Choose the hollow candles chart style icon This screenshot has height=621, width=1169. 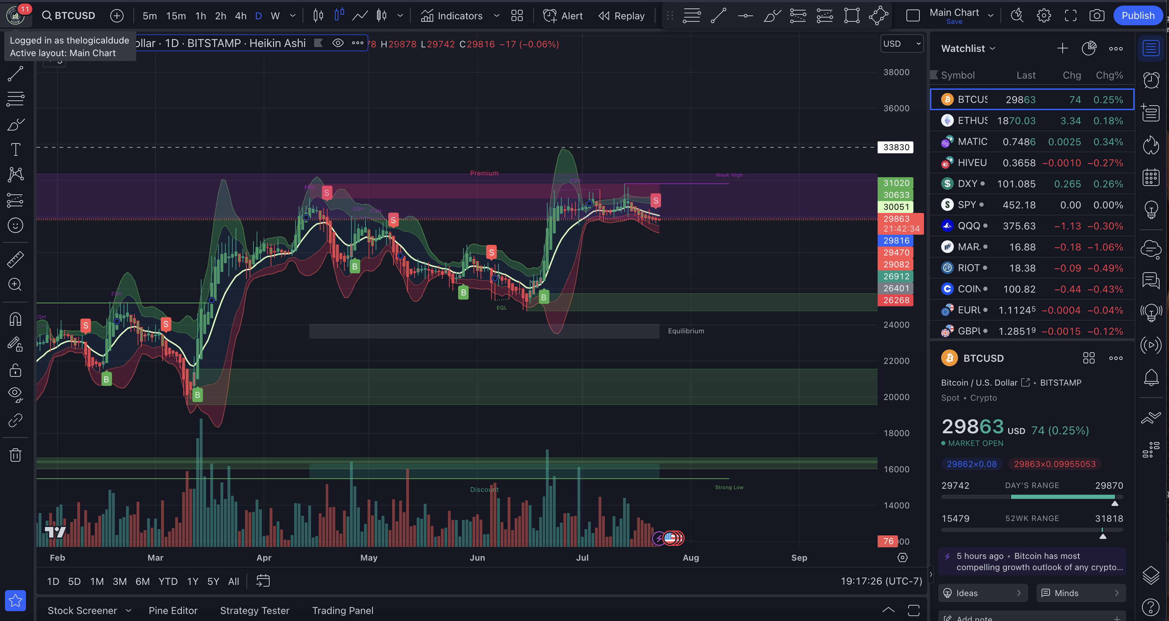(339, 15)
